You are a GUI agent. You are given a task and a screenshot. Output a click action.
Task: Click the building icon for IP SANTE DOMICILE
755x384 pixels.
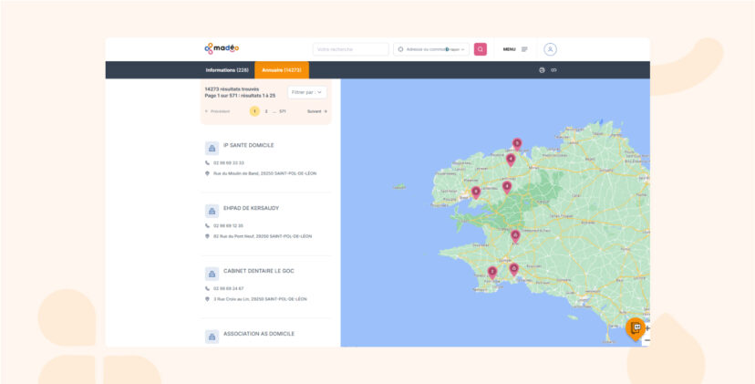click(x=212, y=147)
